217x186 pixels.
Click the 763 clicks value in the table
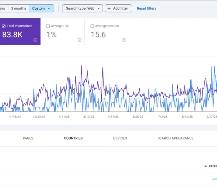[x=214, y=179]
